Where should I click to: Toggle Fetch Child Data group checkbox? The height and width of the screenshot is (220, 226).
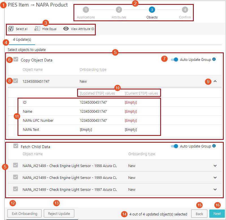16,146
